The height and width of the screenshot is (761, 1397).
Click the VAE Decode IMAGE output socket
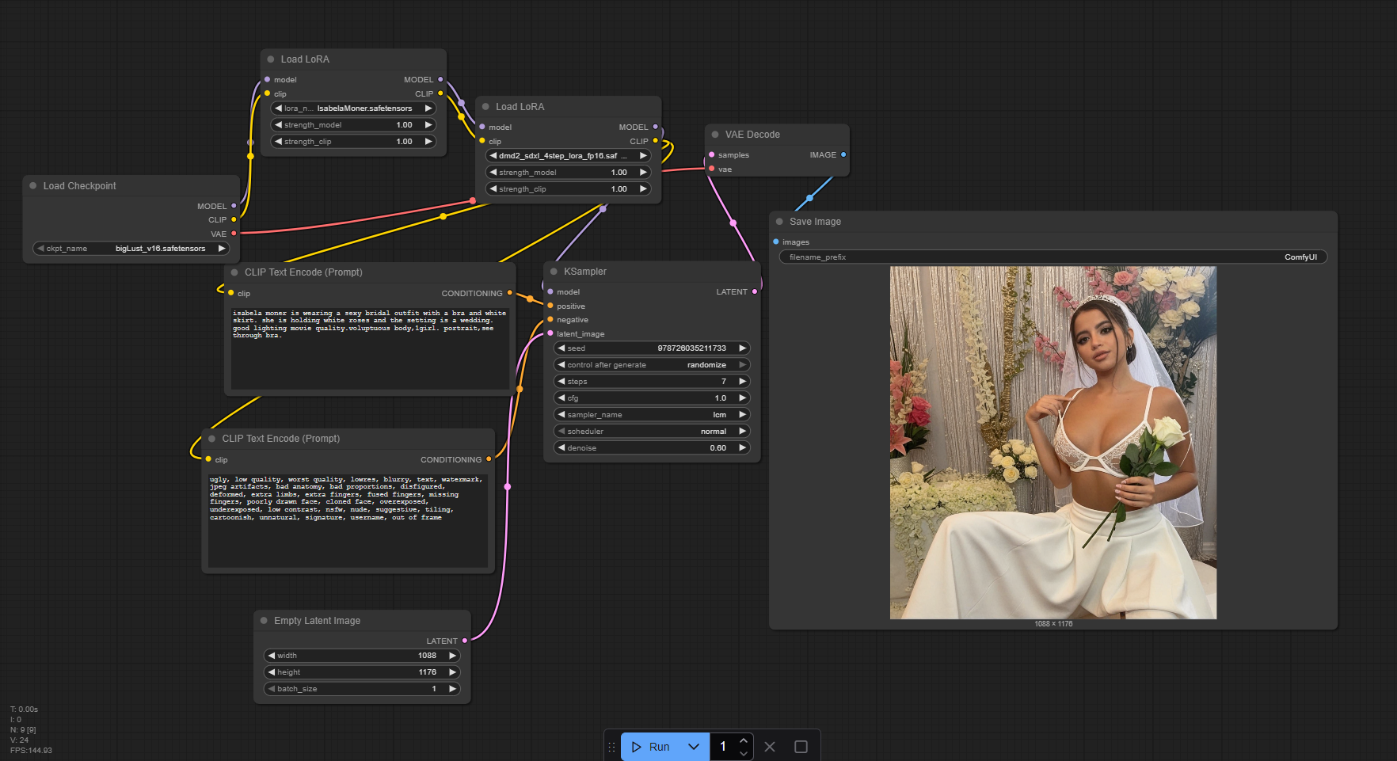click(x=843, y=155)
